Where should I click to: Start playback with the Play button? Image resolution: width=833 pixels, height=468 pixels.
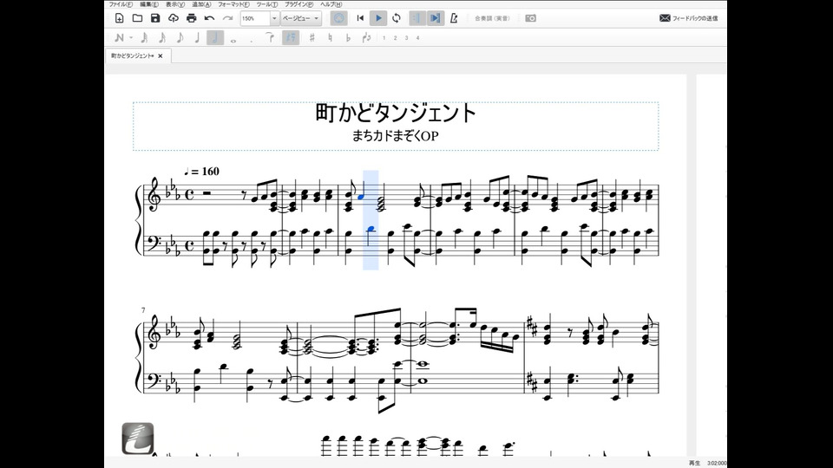tap(378, 18)
